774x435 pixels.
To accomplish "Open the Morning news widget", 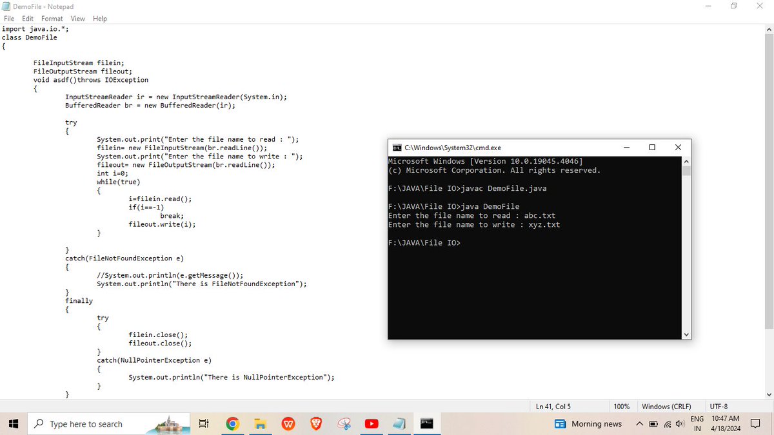I will coord(588,423).
